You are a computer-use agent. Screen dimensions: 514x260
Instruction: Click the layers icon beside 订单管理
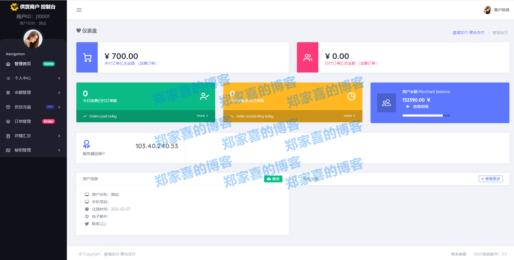coord(8,121)
